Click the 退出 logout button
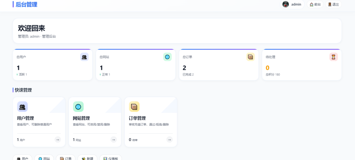 click(334, 4)
